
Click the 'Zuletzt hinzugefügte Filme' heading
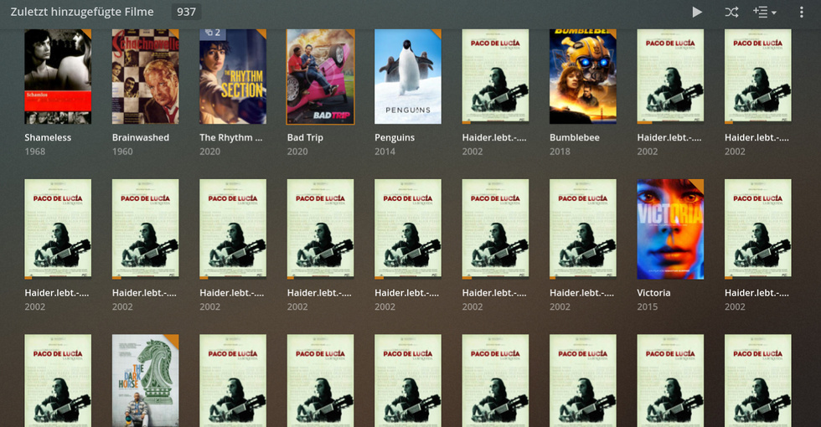[82, 12]
